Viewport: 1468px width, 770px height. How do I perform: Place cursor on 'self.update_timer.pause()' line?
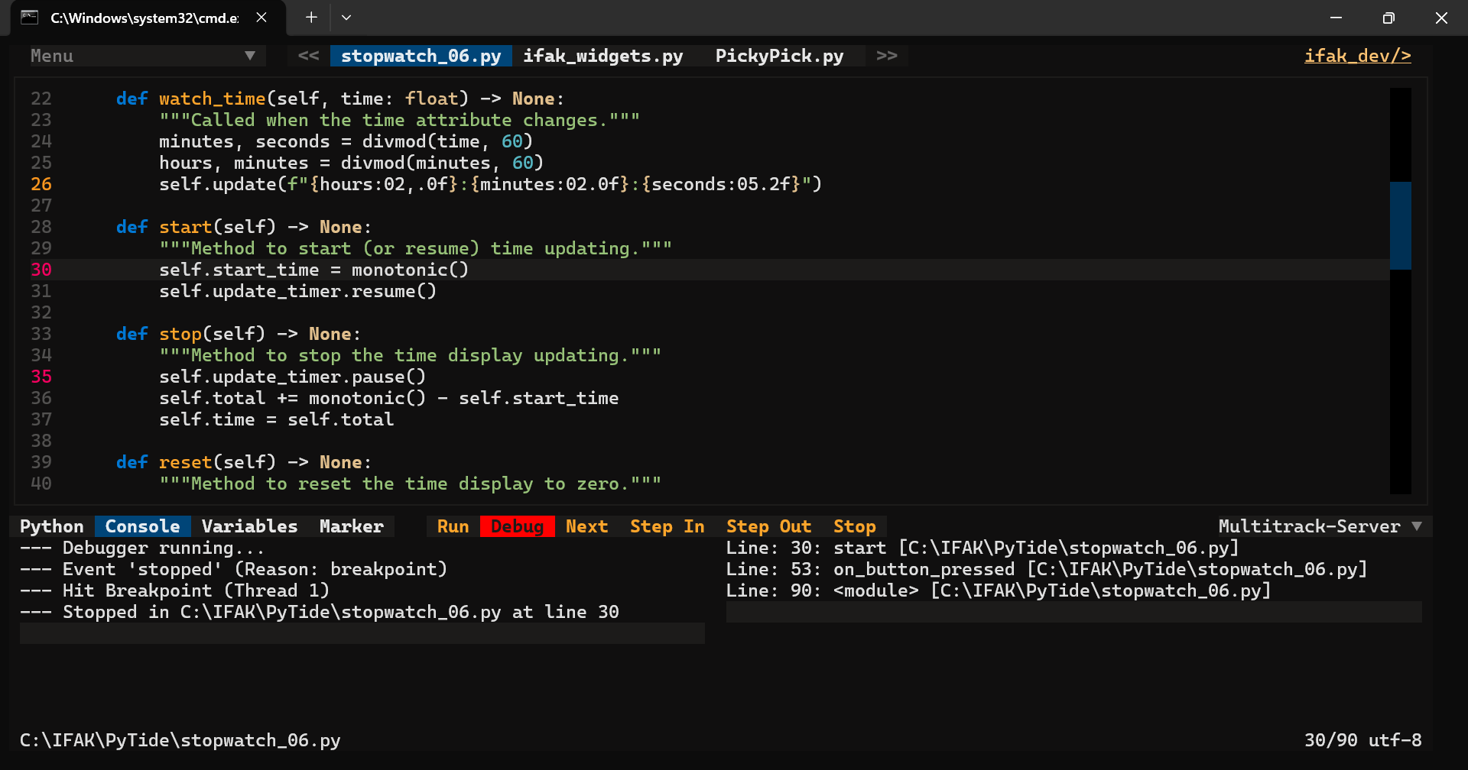(x=292, y=377)
